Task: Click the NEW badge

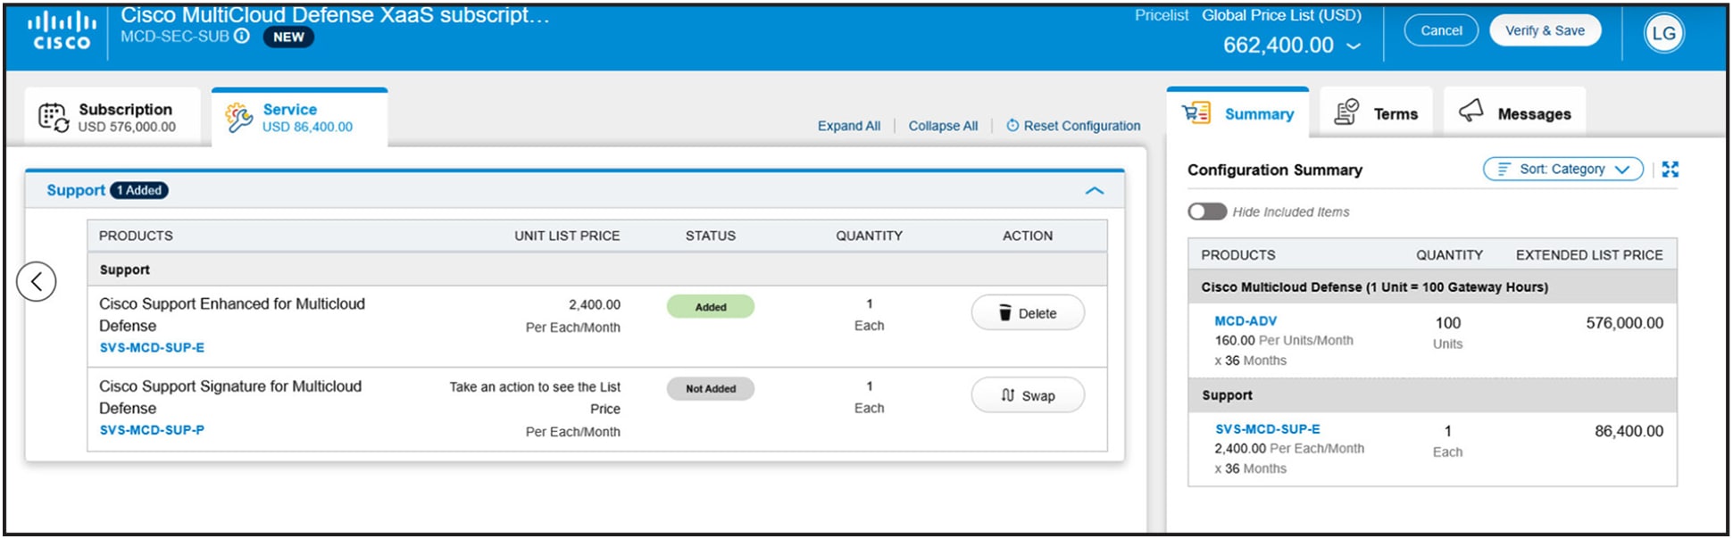Action: click(288, 37)
